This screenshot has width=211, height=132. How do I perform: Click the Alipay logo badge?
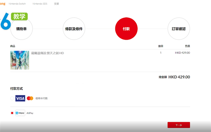click(20, 113)
